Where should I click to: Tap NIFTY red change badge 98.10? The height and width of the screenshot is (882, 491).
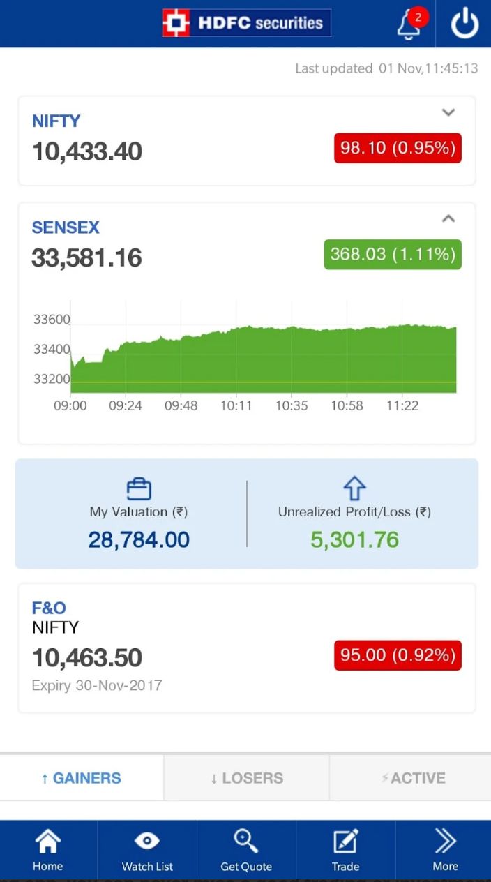tap(398, 148)
